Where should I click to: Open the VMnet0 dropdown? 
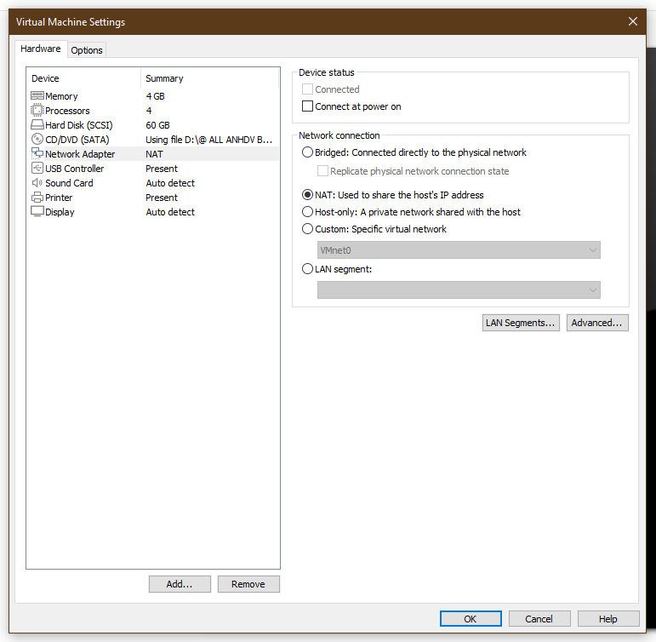(x=459, y=250)
